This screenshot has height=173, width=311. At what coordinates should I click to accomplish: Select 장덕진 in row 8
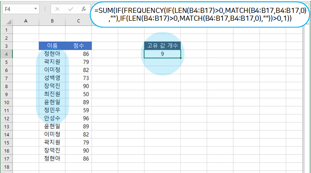tap(52, 86)
